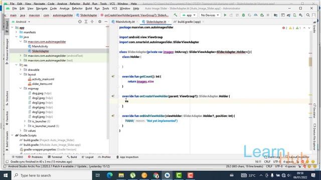Toggle tool window bars in status bar corner
This screenshot has height=180, width=321.
[x=7, y=161]
